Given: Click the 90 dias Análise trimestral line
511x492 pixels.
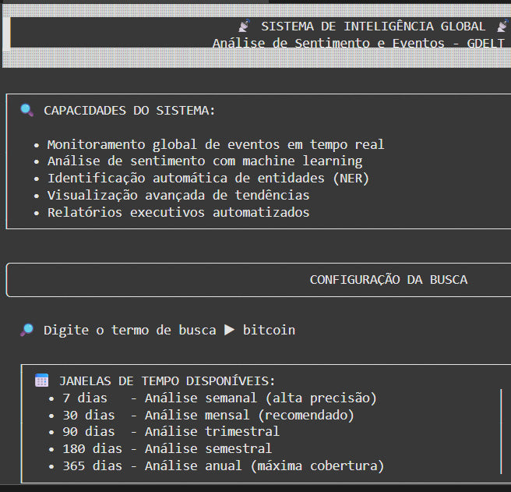Looking at the screenshot, I should click(x=171, y=431).
